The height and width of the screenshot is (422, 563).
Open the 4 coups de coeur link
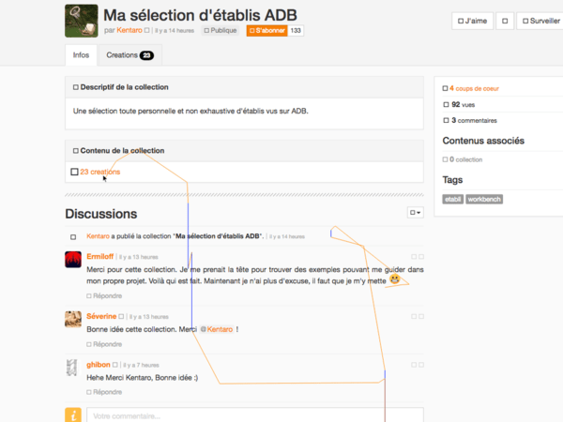(474, 88)
